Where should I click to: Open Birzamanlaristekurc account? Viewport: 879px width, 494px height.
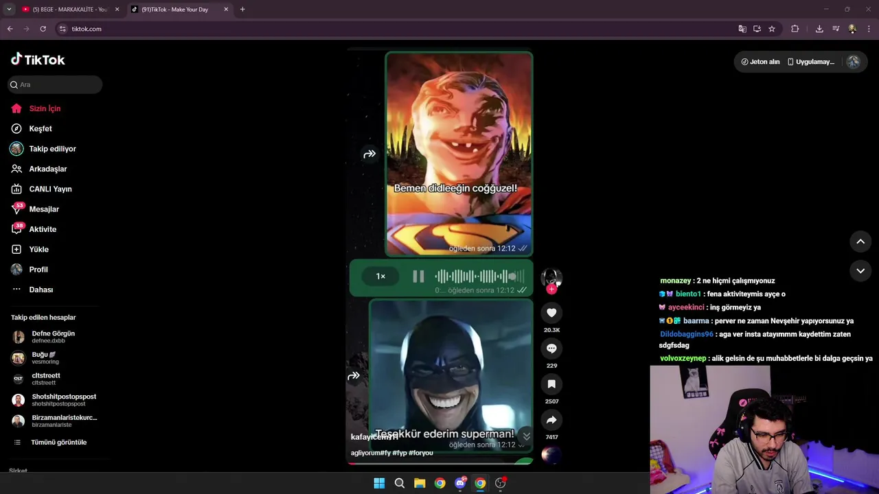64,421
